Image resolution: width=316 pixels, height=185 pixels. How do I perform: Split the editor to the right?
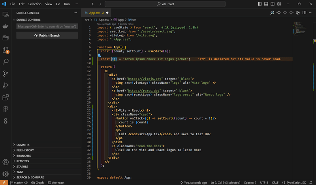[304, 13]
